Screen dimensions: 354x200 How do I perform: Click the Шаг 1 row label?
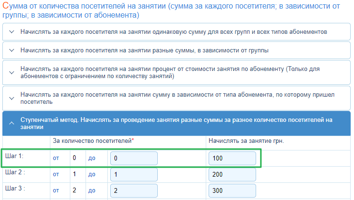[14, 155]
